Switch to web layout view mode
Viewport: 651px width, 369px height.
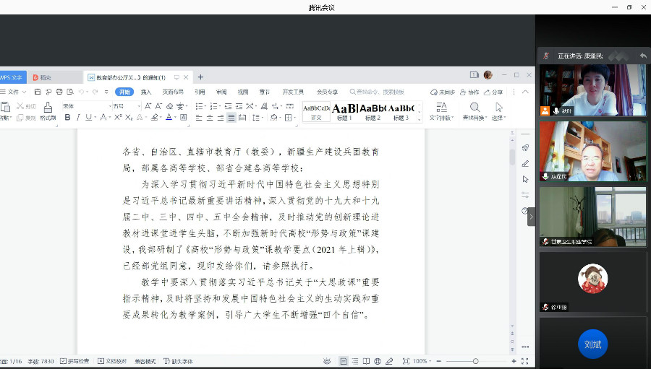(x=378, y=361)
